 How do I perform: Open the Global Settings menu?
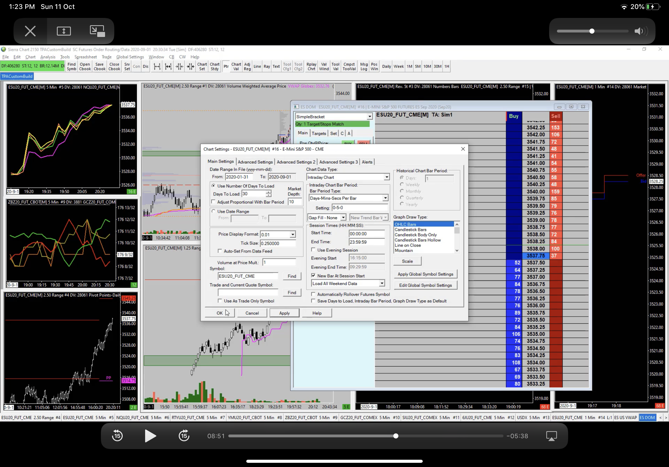[x=130, y=57]
